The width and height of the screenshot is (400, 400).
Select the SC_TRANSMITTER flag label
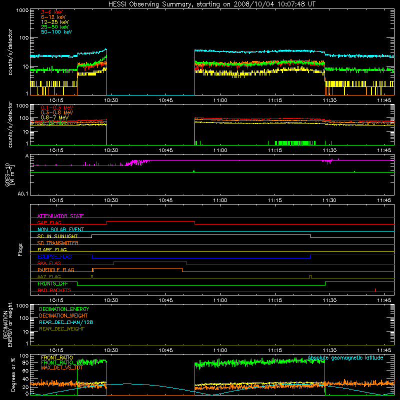click(58, 243)
